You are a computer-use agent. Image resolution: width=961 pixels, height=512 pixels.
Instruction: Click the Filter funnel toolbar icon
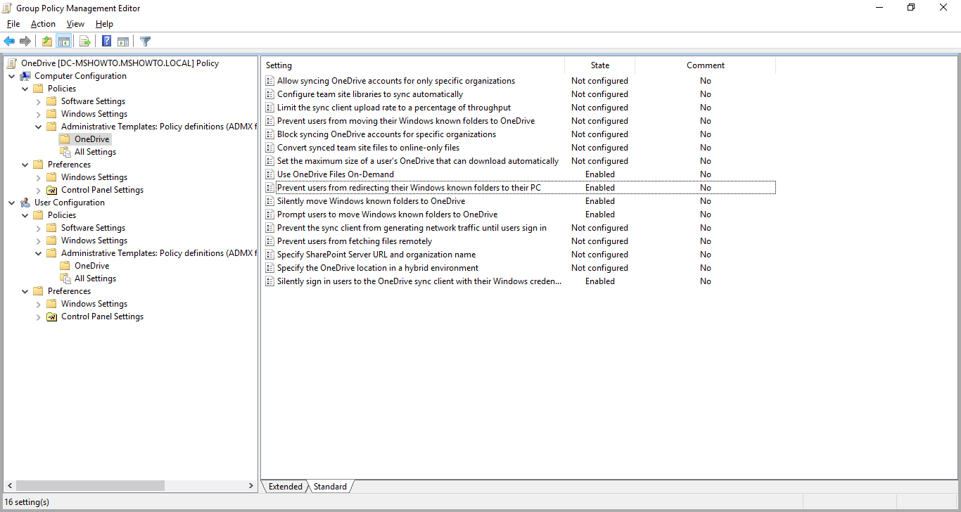[145, 41]
